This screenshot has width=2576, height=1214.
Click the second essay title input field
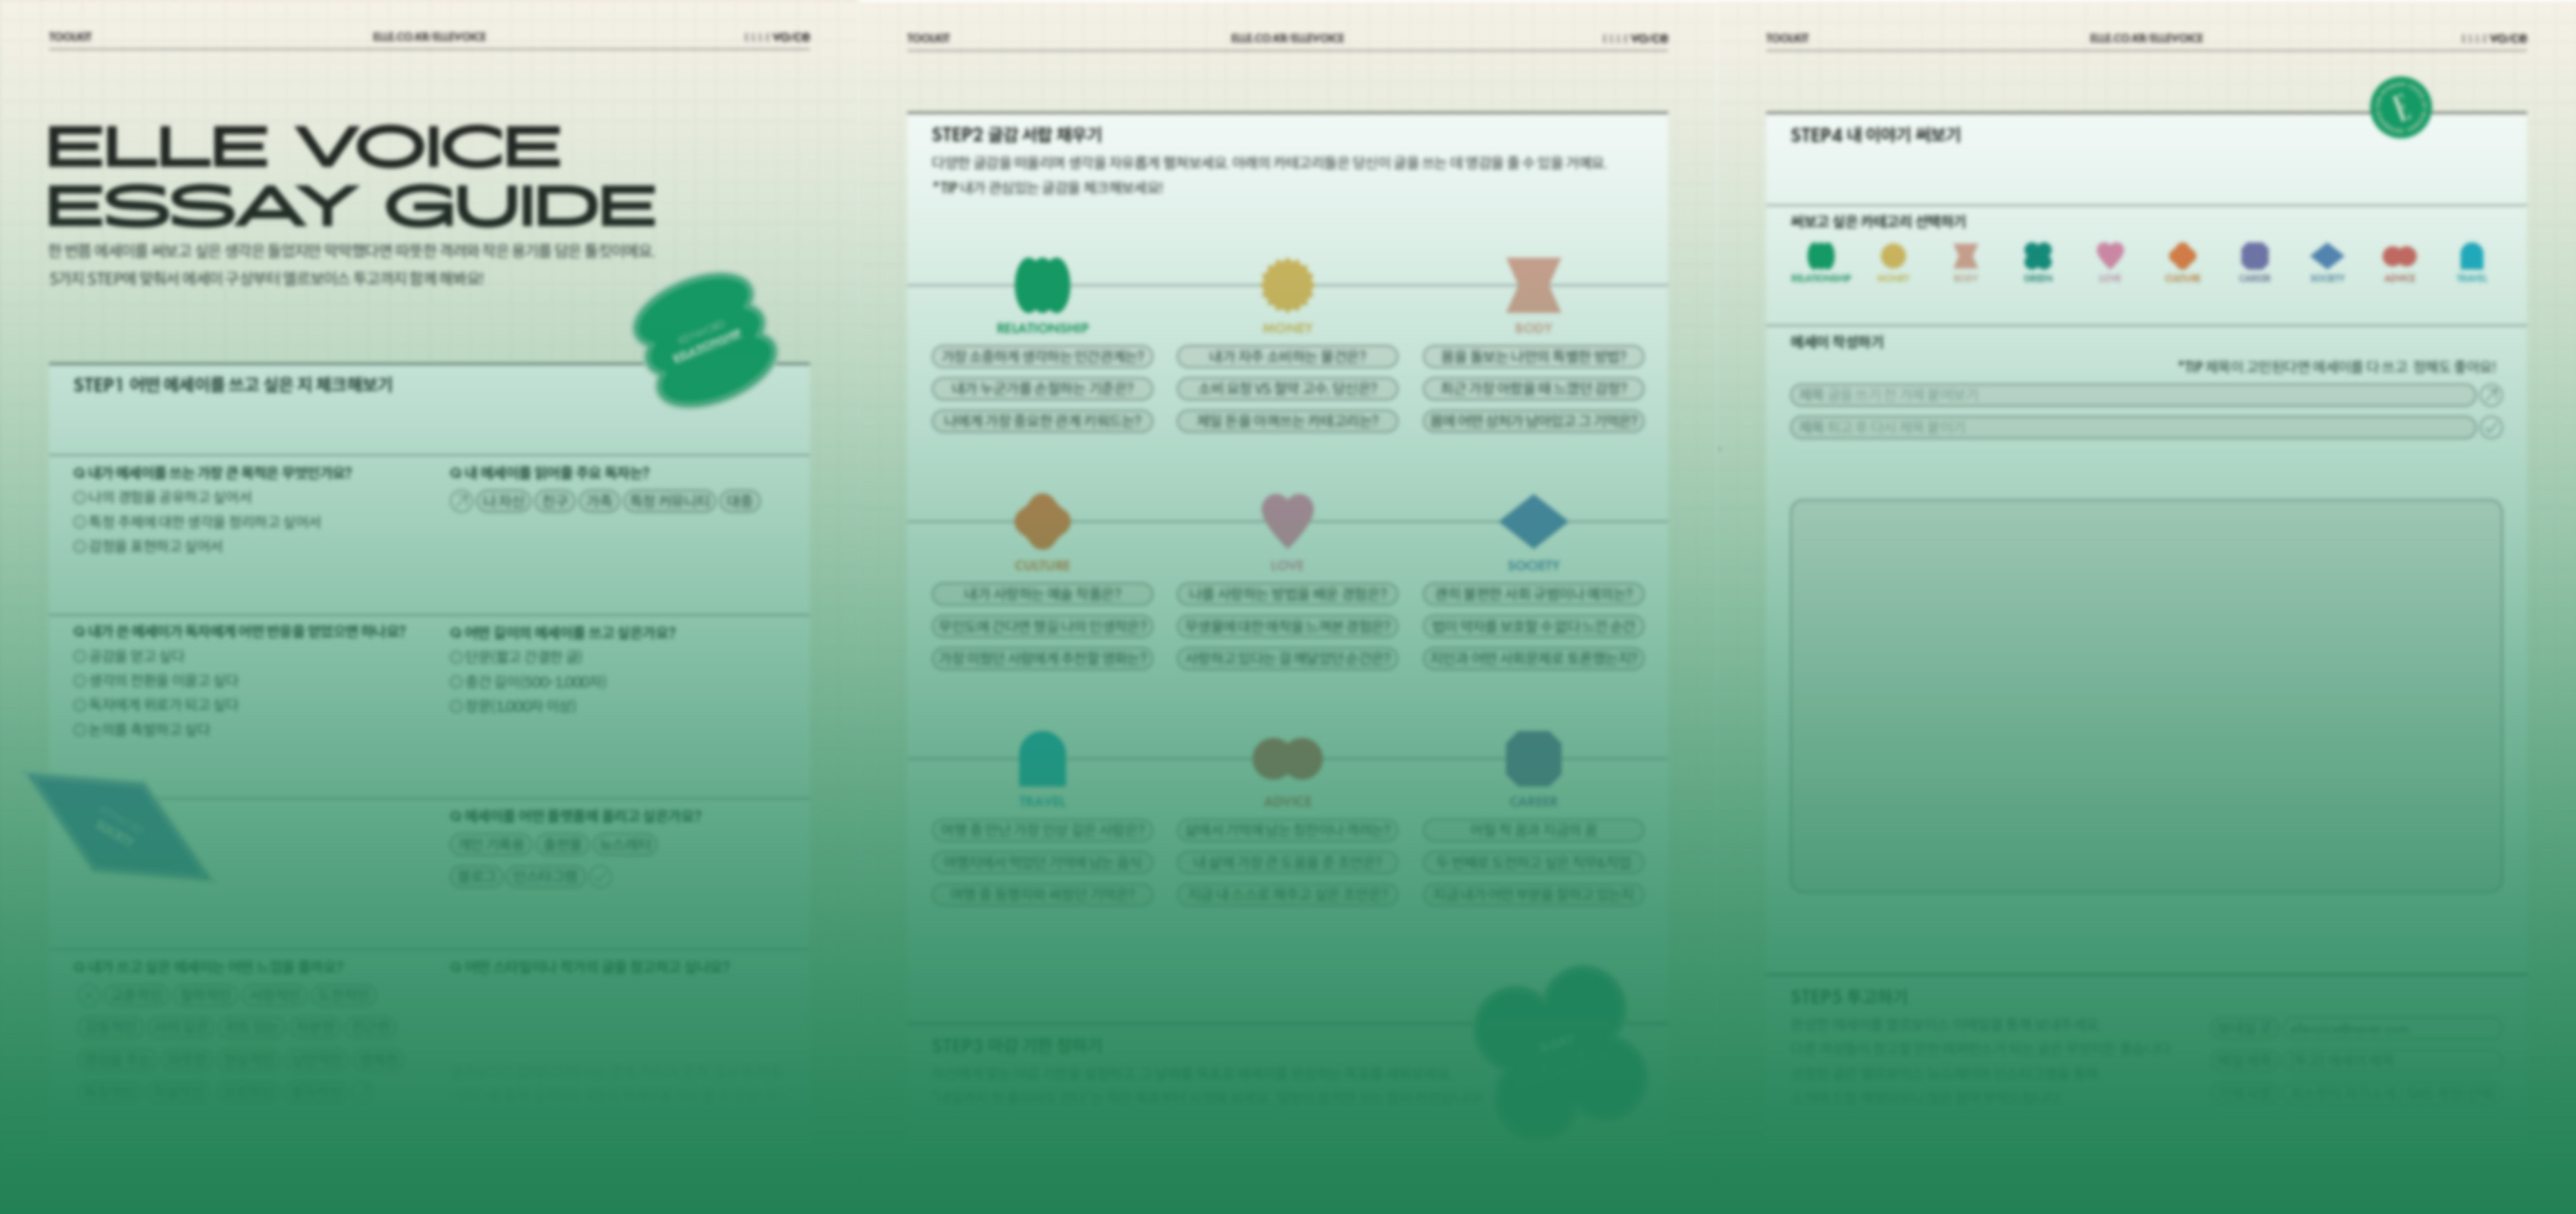tap(2133, 427)
